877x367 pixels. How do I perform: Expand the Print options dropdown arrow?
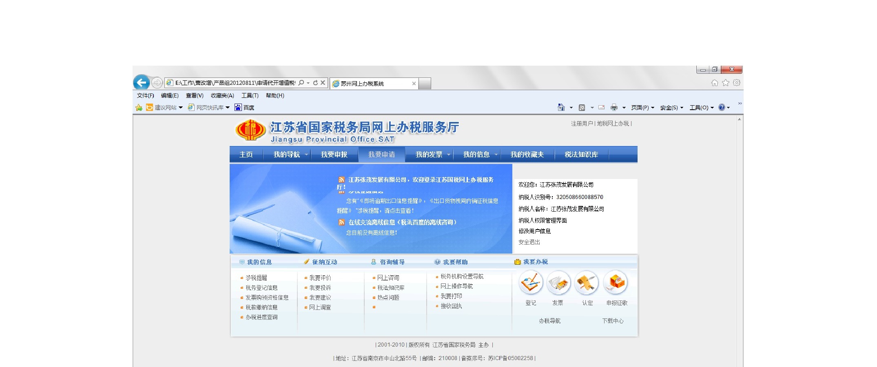click(x=624, y=108)
